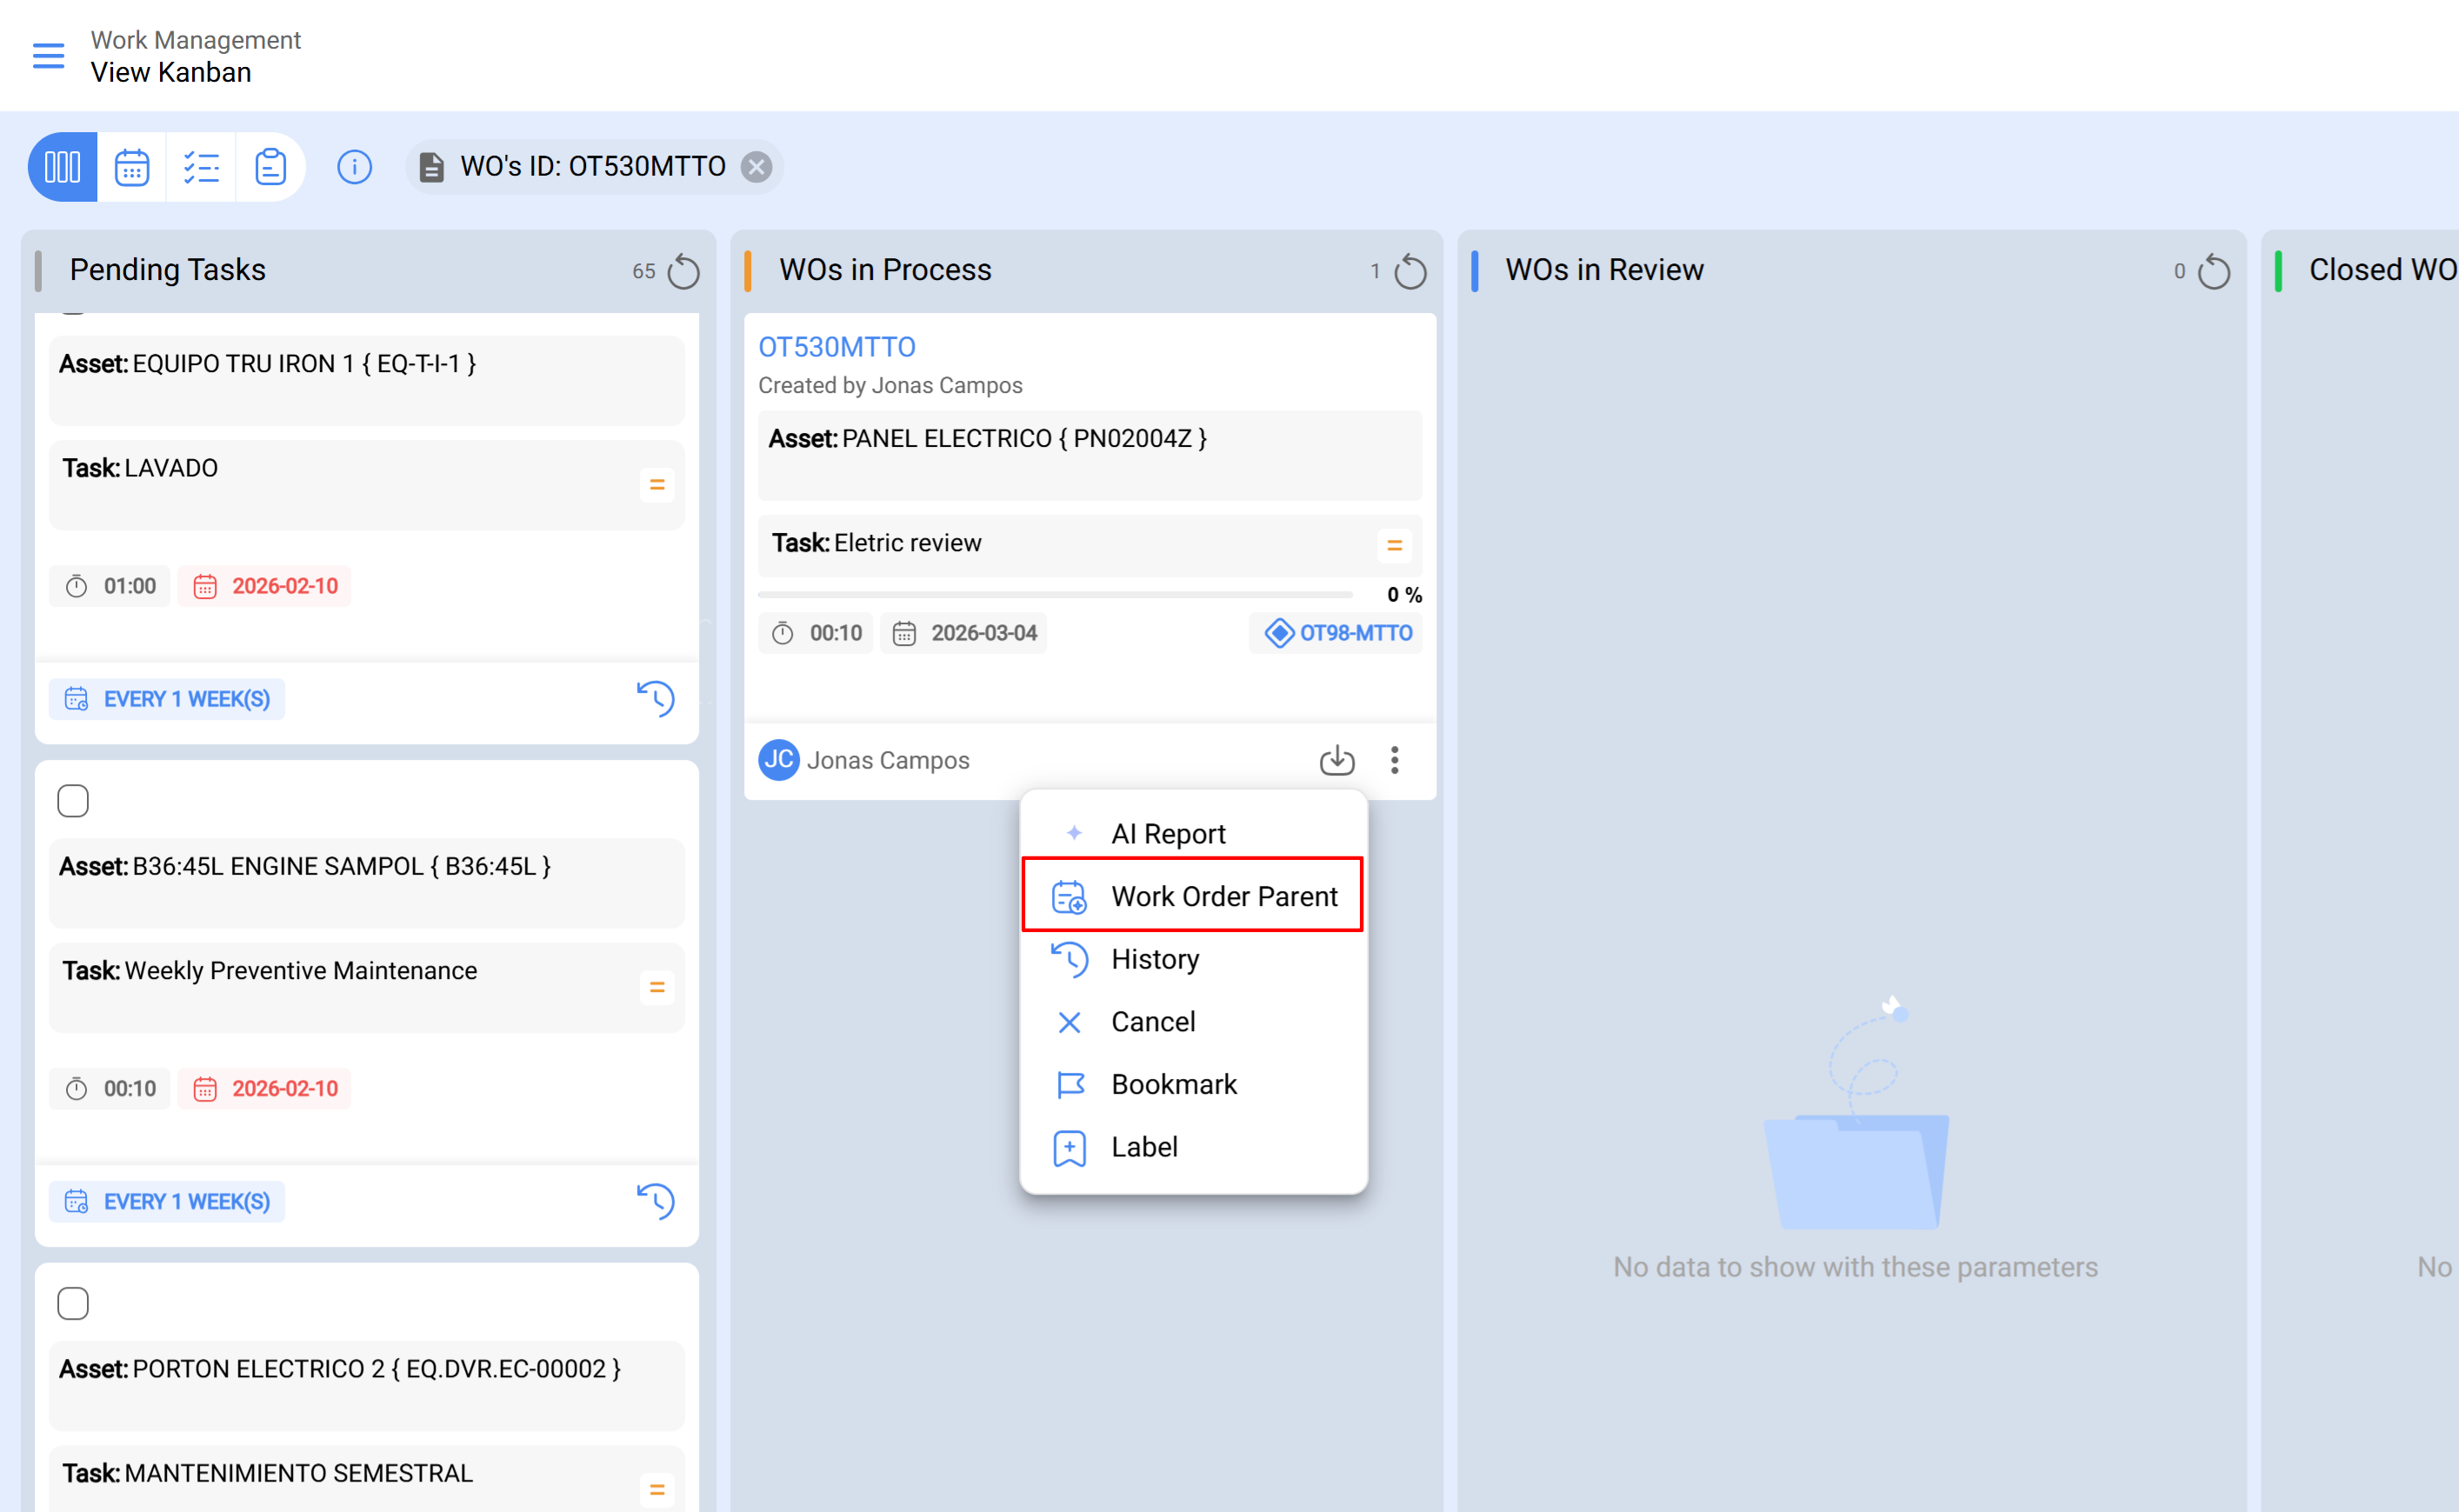The image size is (2459, 1512).
Task: Download work order OT530MTTO
Action: [x=1336, y=760]
